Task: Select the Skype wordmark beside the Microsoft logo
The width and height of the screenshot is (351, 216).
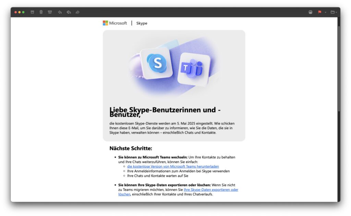Action: click(142, 23)
